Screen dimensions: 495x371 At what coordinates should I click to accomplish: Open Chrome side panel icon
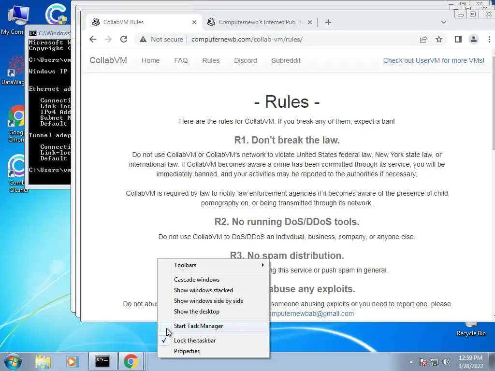(458, 39)
